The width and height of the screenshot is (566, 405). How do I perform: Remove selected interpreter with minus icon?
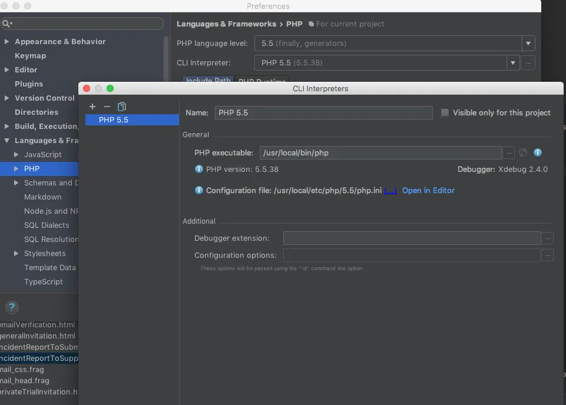click(x=107, y=107)
